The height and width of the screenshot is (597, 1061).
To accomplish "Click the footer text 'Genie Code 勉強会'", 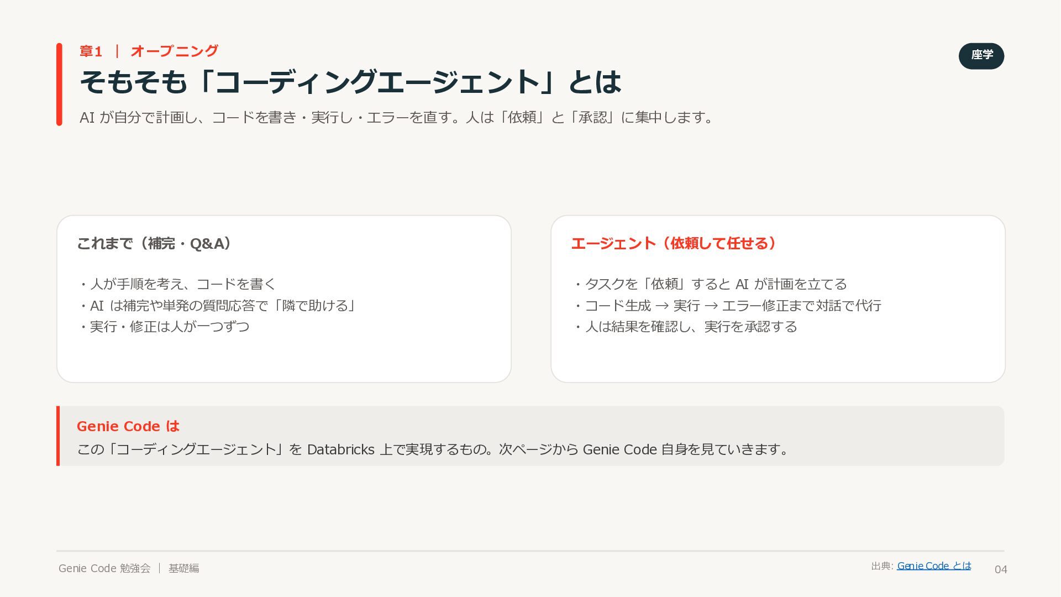I will [x=104, y=568].
